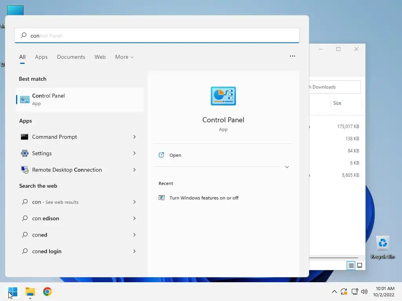Click the magnifier icon in the search box
Image resolution: width=402 pixels, height=301 pixels.
pyautogui.click(x=24, y=35)
